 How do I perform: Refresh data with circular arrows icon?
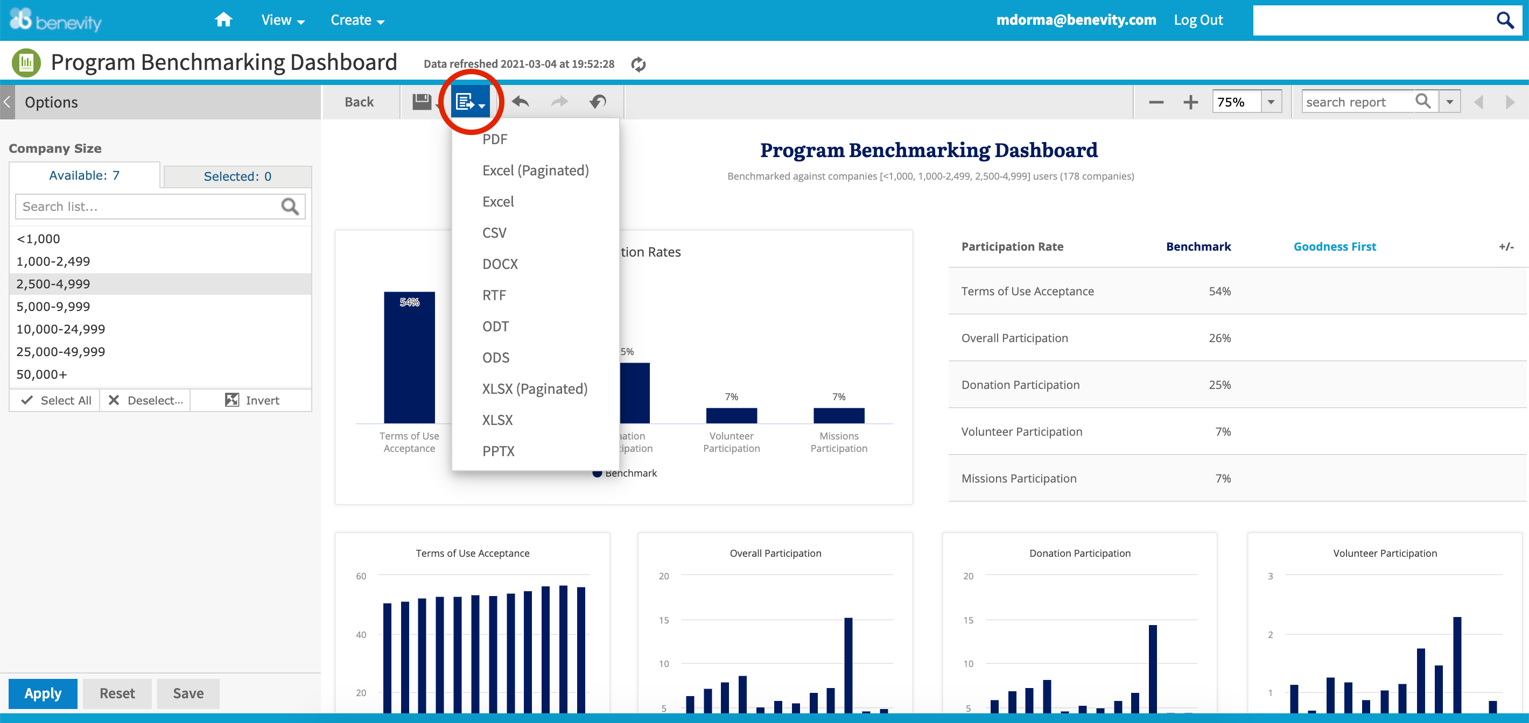(x=638, y=64)
